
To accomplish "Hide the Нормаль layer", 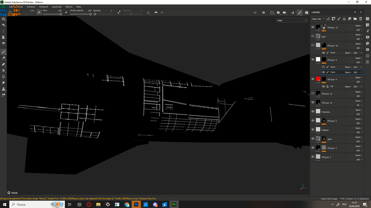I will coord(313,111).
